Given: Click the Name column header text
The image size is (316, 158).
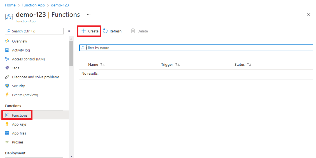Looking at the screenshot, I should (x=93, y=64).
